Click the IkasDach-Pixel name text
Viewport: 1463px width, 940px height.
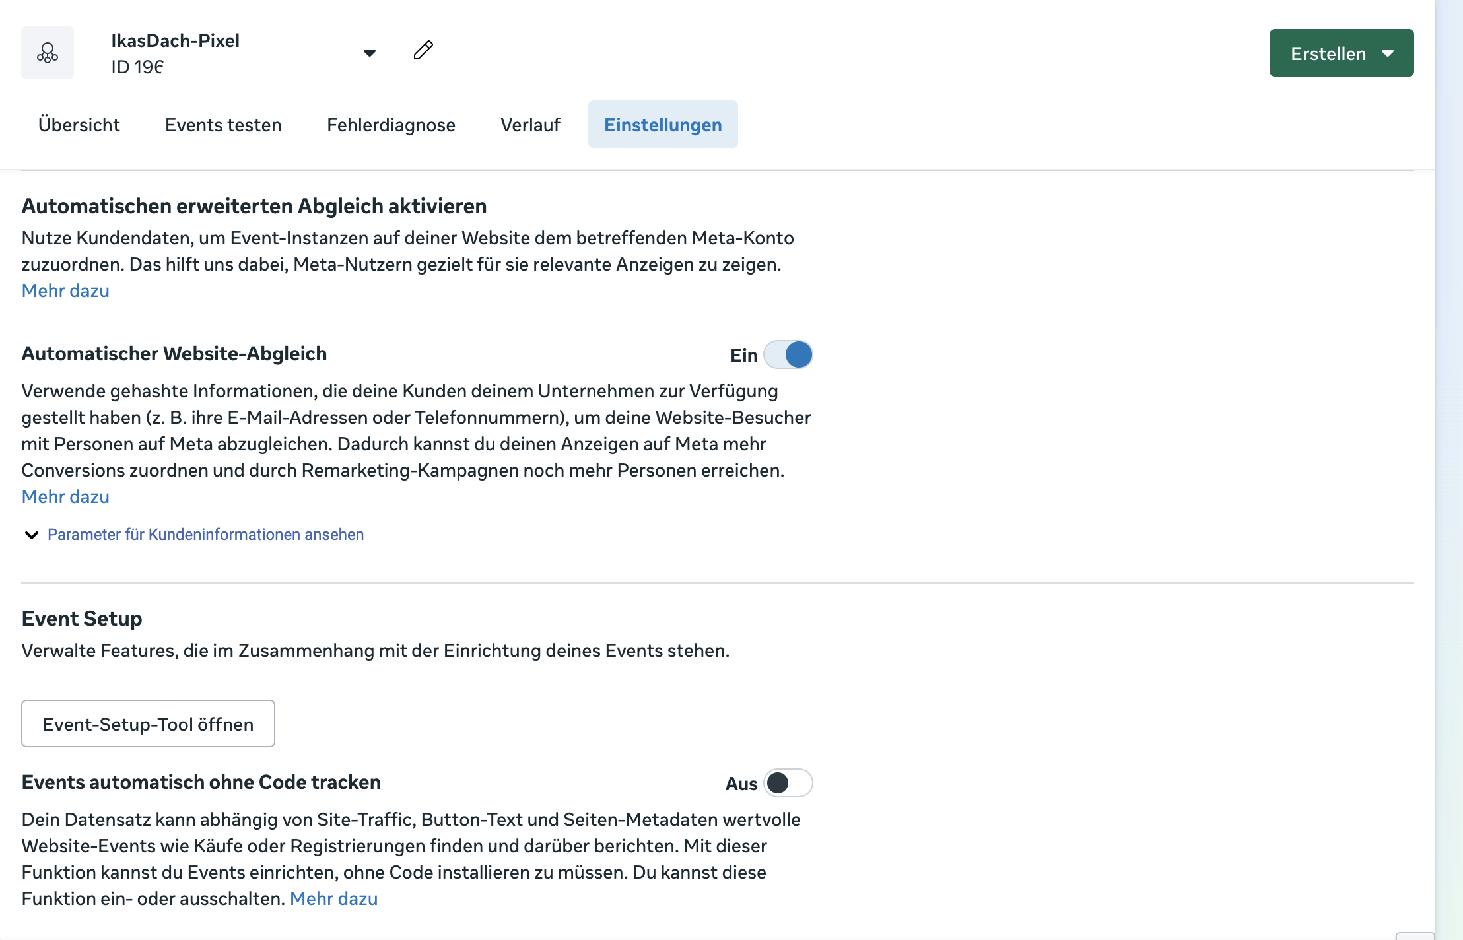click(x=175, y=41)
